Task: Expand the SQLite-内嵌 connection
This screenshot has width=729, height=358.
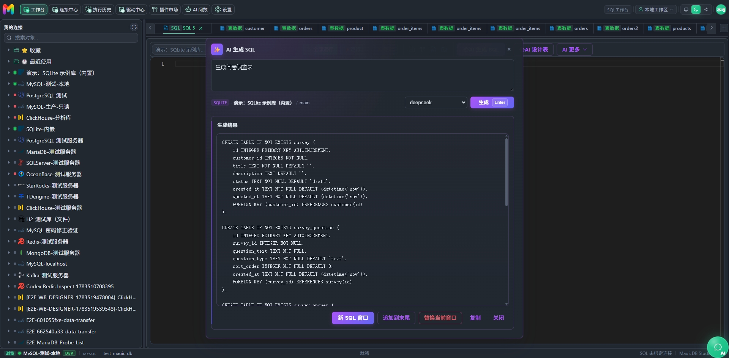Action: pyautogui.click(x=9, y=129)
